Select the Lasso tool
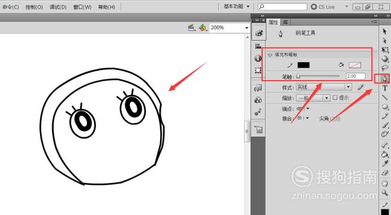391x215 pixels. coord(385,68)
